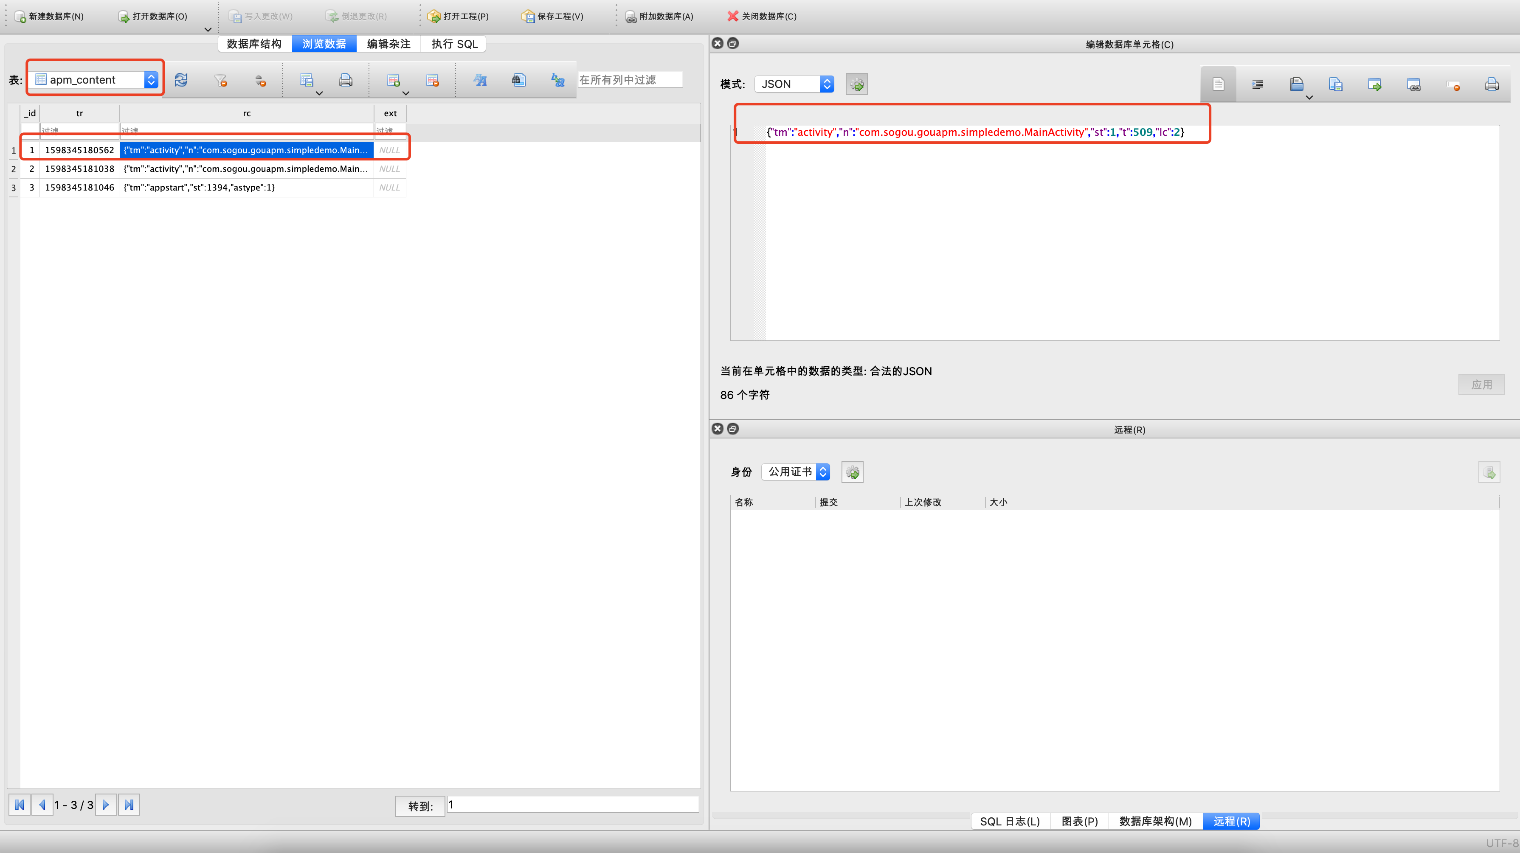Click the indent text icon in cell editor
This screenshot has width=1520, height=853.
(x=1258, y=84)
